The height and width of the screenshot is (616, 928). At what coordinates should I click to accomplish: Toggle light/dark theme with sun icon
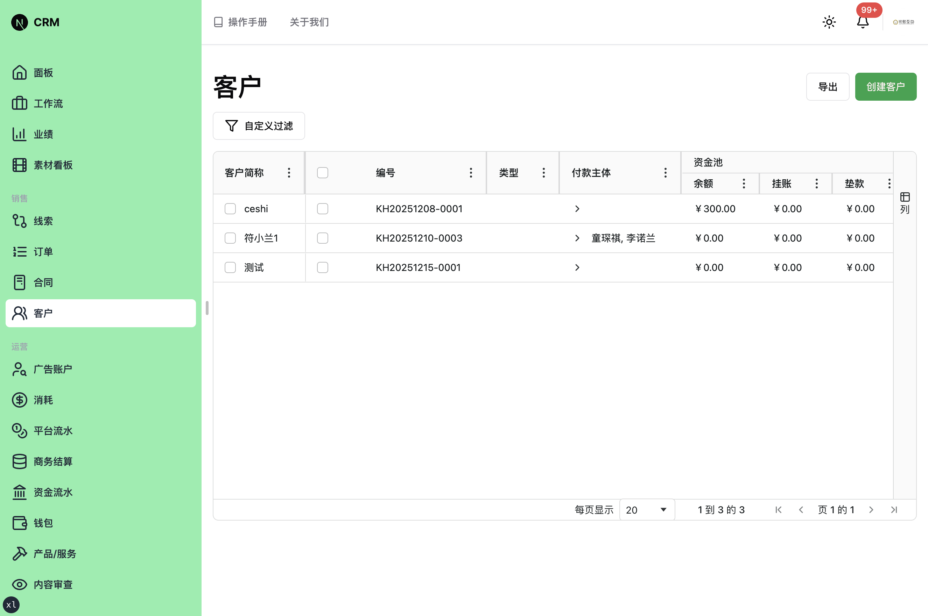tap(829, 22)
